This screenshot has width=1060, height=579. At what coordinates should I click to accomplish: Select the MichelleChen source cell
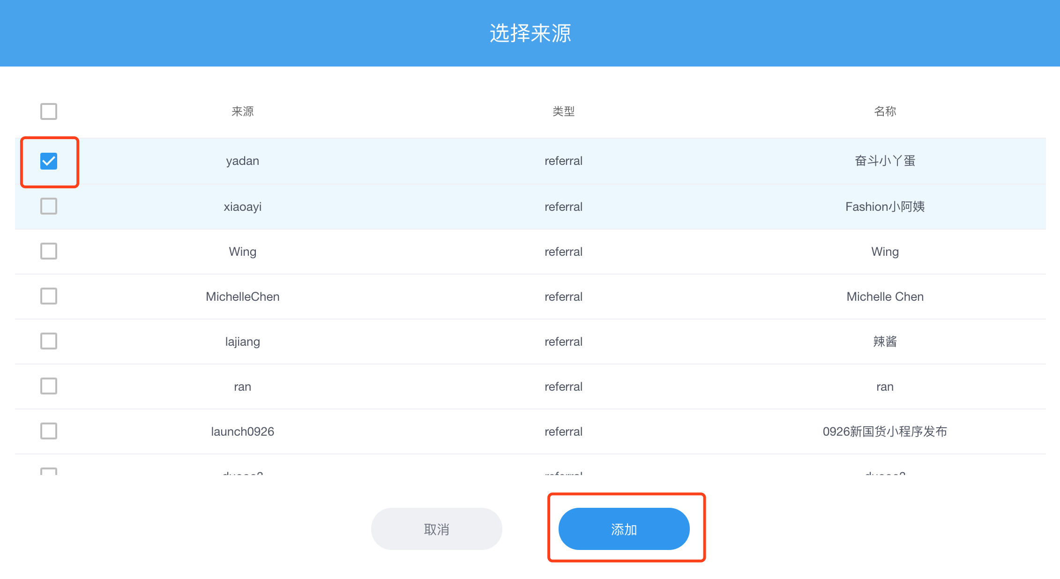[x=243, y=297]
